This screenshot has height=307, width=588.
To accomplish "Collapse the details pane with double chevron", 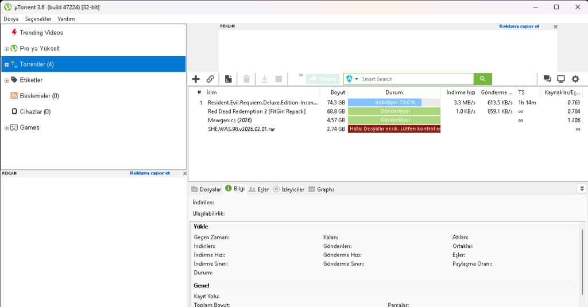I will (582, 189).
